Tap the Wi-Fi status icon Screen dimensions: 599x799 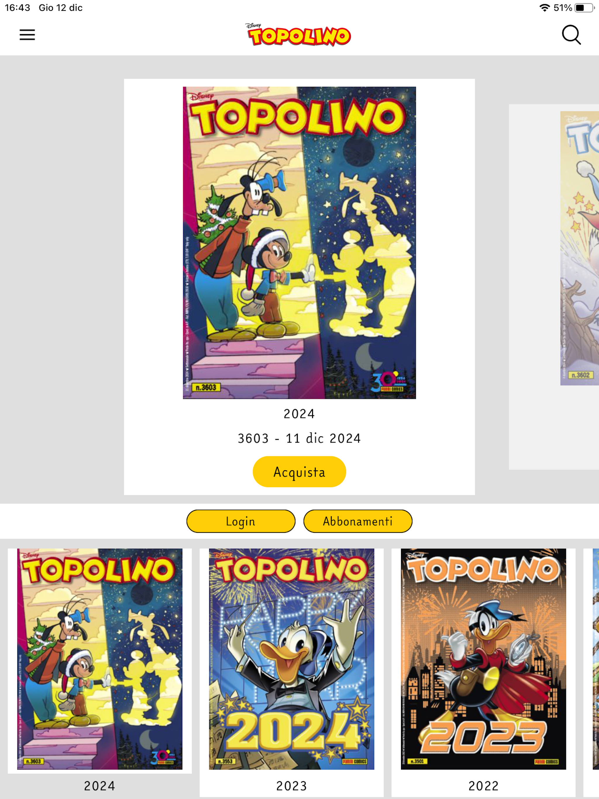tap(544, 8)
